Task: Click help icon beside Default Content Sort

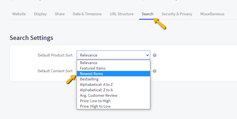Action: click(x=154, y=71)
